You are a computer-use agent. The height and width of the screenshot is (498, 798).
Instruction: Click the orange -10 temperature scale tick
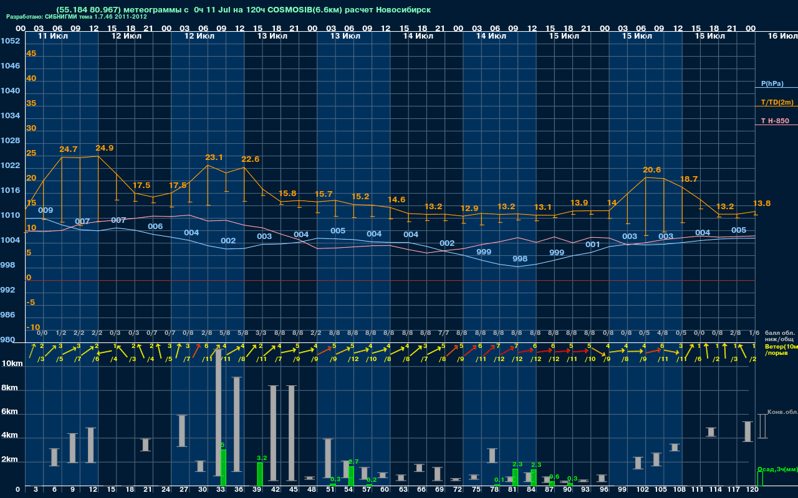(34, 327)
